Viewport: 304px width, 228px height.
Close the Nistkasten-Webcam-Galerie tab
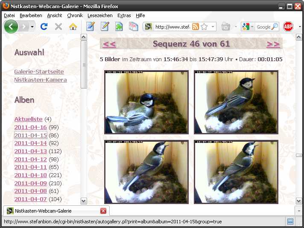[103, 211]
